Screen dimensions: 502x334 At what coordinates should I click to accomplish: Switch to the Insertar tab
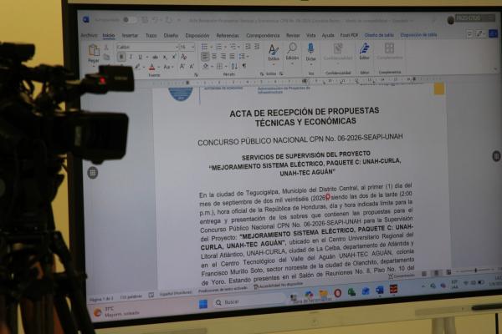pos(130,35)
